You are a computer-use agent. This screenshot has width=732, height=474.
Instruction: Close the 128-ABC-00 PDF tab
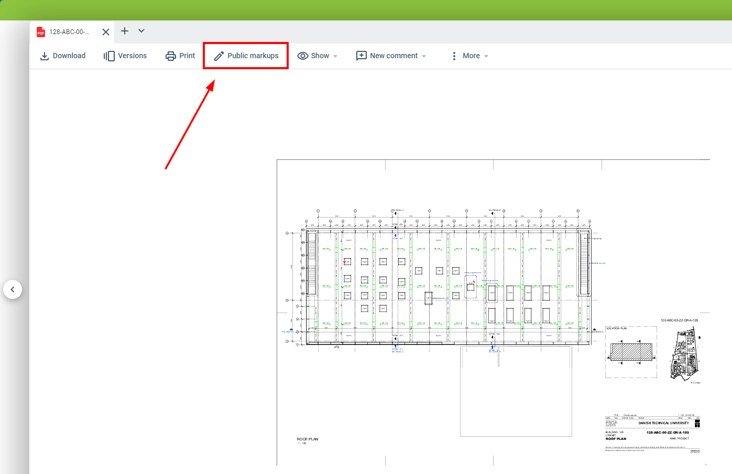click(x=106, y=32)
